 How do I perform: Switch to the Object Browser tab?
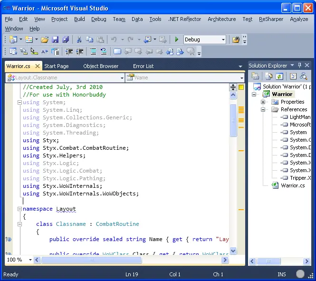[x=101, y=66]
